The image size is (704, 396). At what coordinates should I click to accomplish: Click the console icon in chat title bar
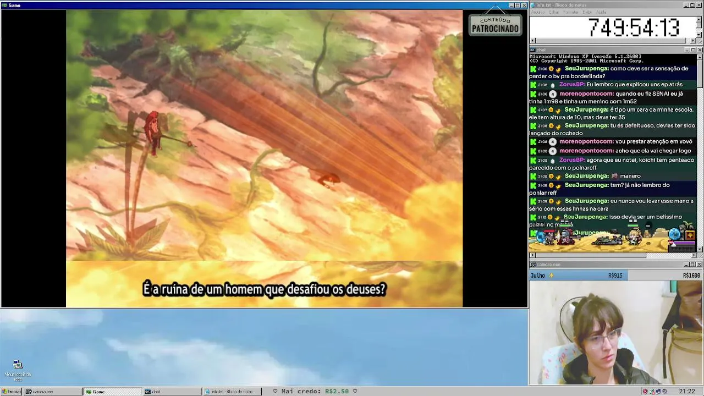click(532, 50)
